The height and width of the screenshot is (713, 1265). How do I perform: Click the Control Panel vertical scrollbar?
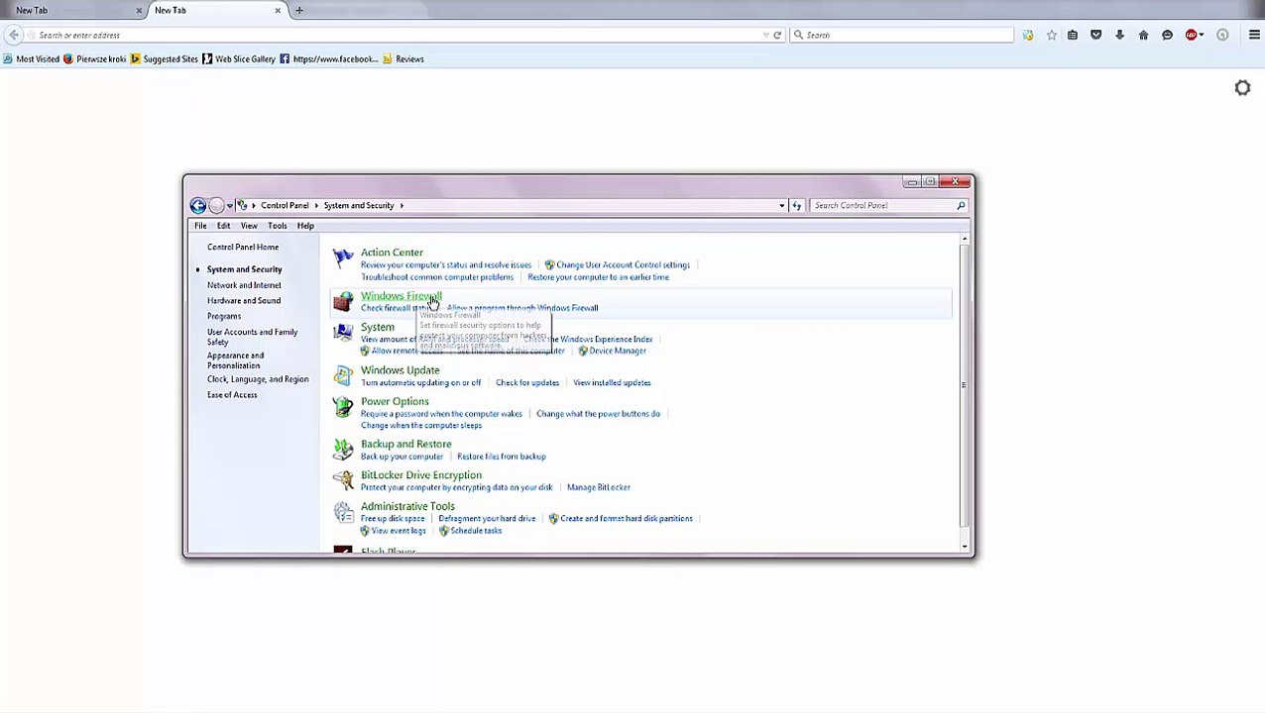(x=964, y=384)
